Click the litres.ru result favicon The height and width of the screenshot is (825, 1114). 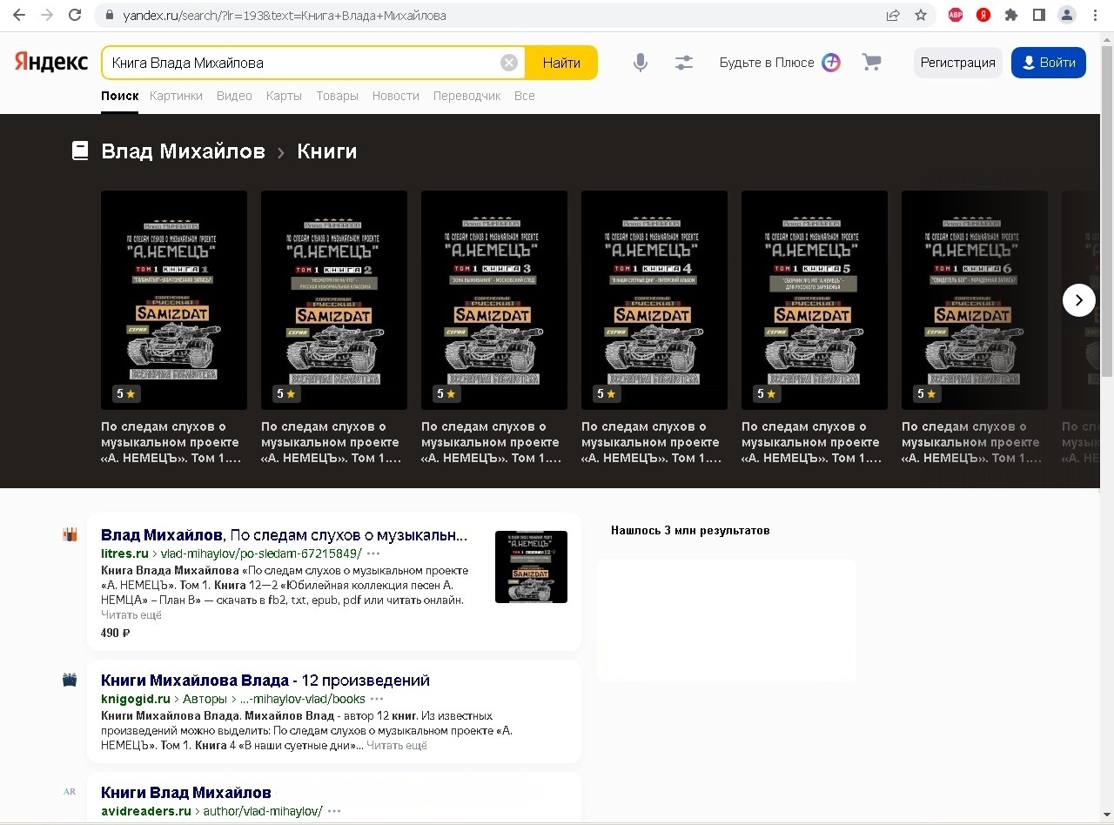(70, 534)
